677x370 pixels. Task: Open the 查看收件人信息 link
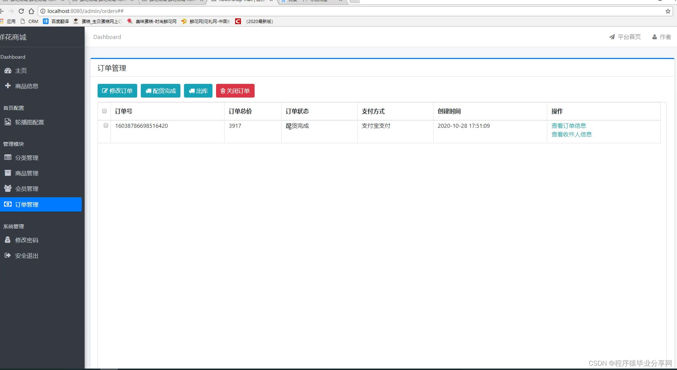click(571, 134)
